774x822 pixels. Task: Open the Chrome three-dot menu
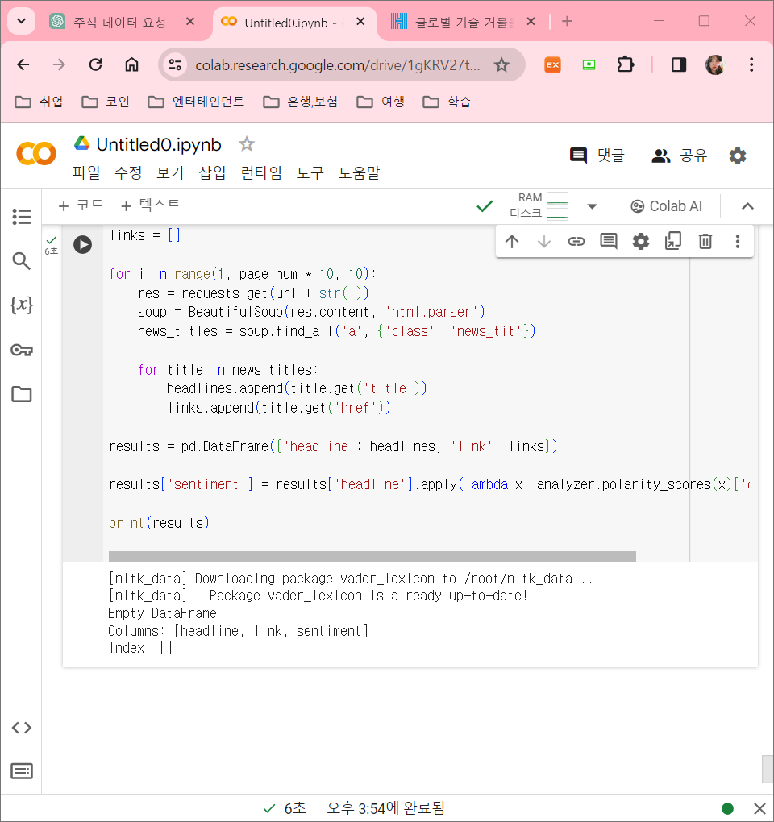751,64
